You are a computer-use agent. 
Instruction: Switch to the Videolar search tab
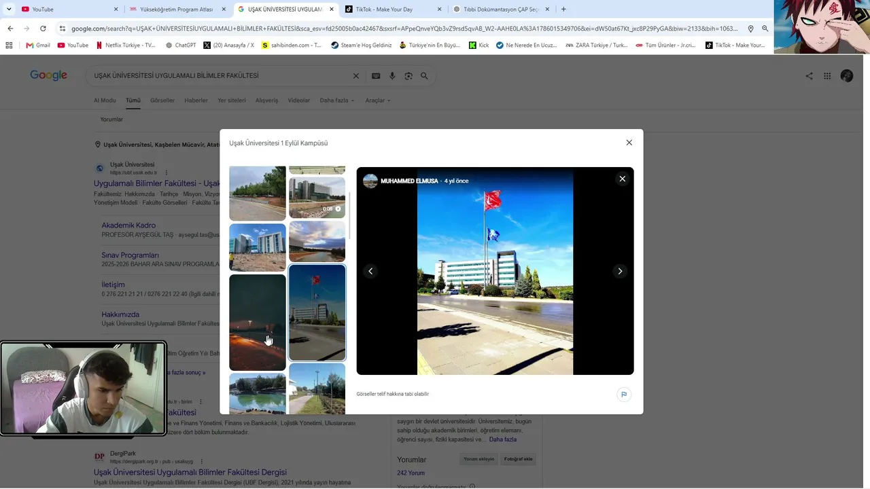(299, 101)
